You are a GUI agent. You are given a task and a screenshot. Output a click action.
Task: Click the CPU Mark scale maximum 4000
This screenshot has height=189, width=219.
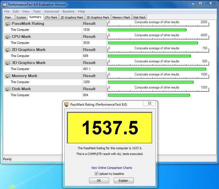[204, 35]
